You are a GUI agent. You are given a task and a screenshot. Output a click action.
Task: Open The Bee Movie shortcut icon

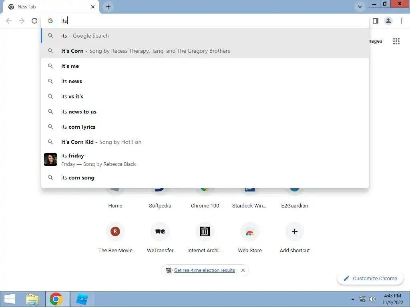tap(115, 231)
